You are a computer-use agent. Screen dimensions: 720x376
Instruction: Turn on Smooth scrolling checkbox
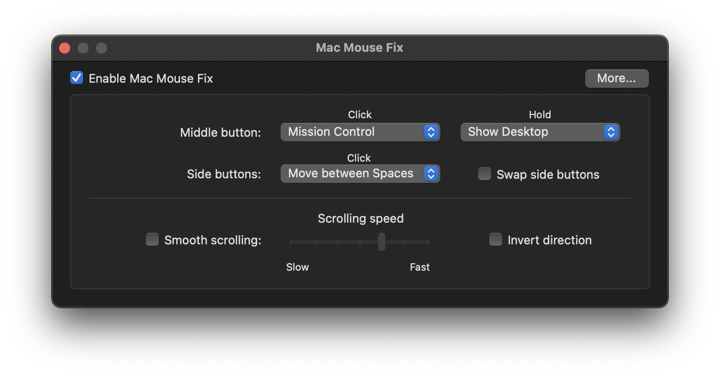pos(152,240)
